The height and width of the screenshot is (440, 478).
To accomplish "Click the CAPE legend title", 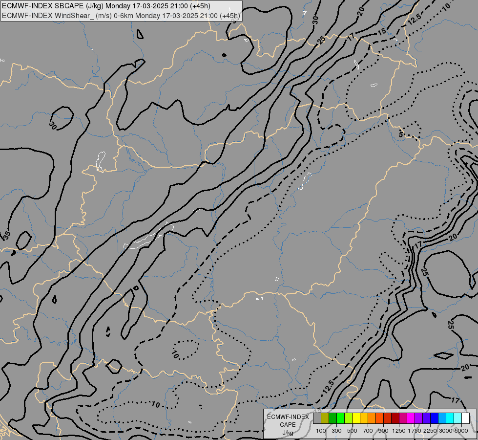I will [288, 425].
